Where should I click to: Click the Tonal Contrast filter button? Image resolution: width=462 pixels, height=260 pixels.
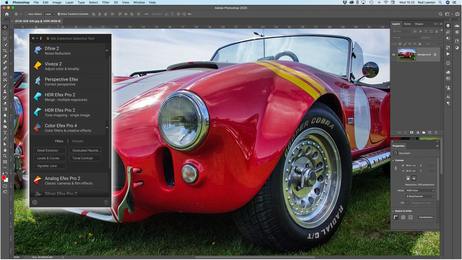(85, 158)
